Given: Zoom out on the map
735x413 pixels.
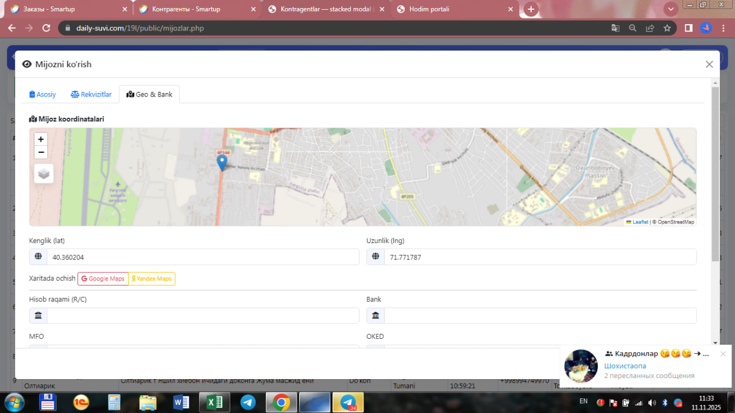Looking at the screenshot, I should pos(41,152).
